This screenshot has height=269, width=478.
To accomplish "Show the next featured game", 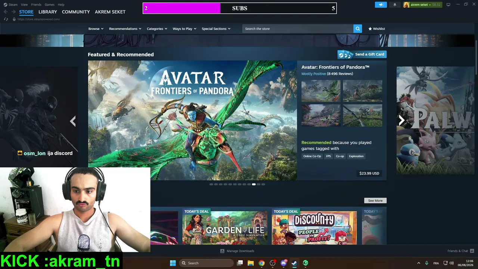I will tap(401, 120).
